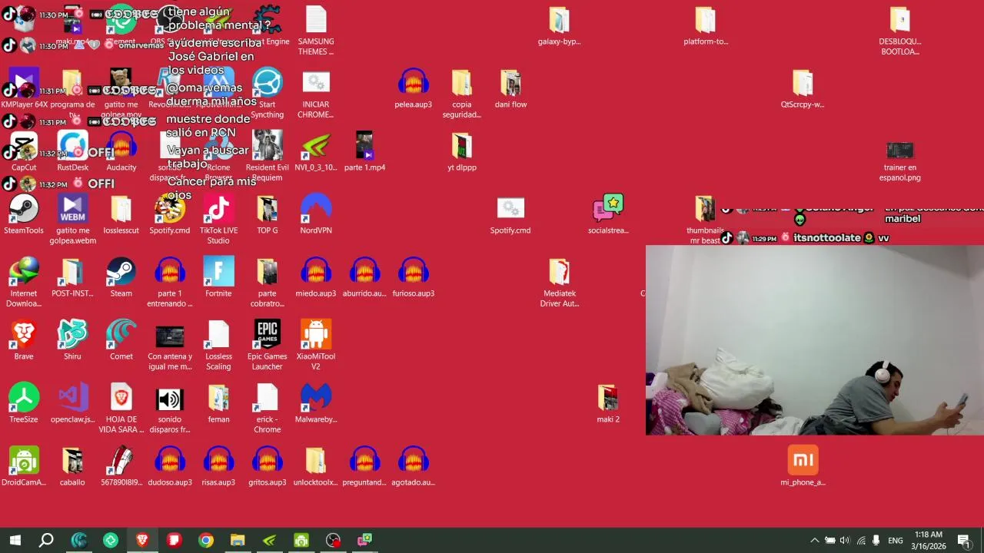The width and height of the screenshot is (984, 553).
Task: Open the notification center in taskbar
Action: coord(963,541)
